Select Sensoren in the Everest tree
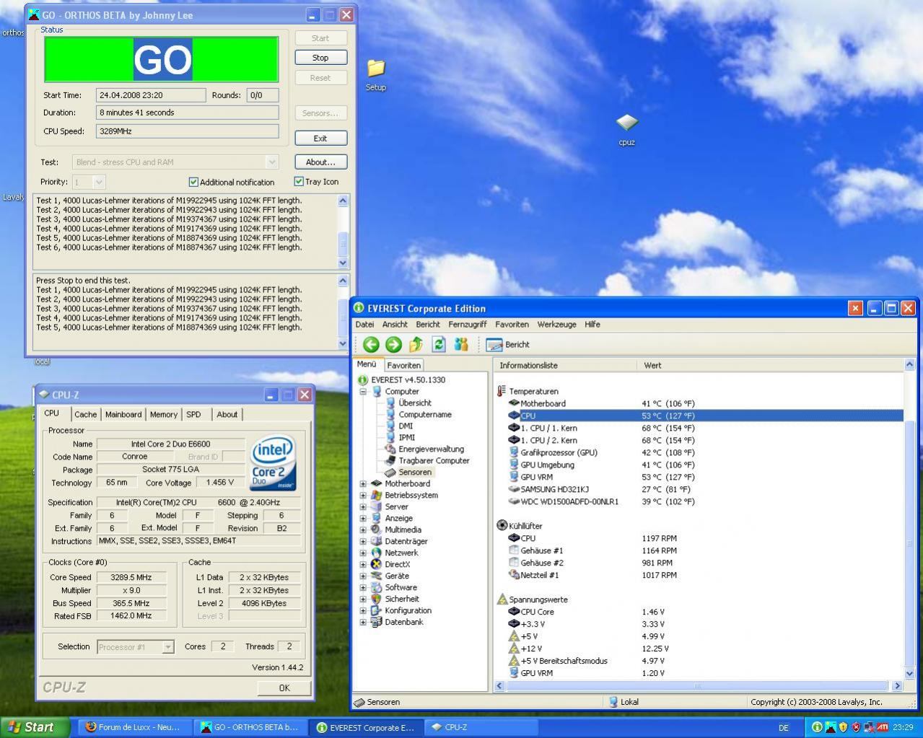923x738 pixels. tap(415, 472)
